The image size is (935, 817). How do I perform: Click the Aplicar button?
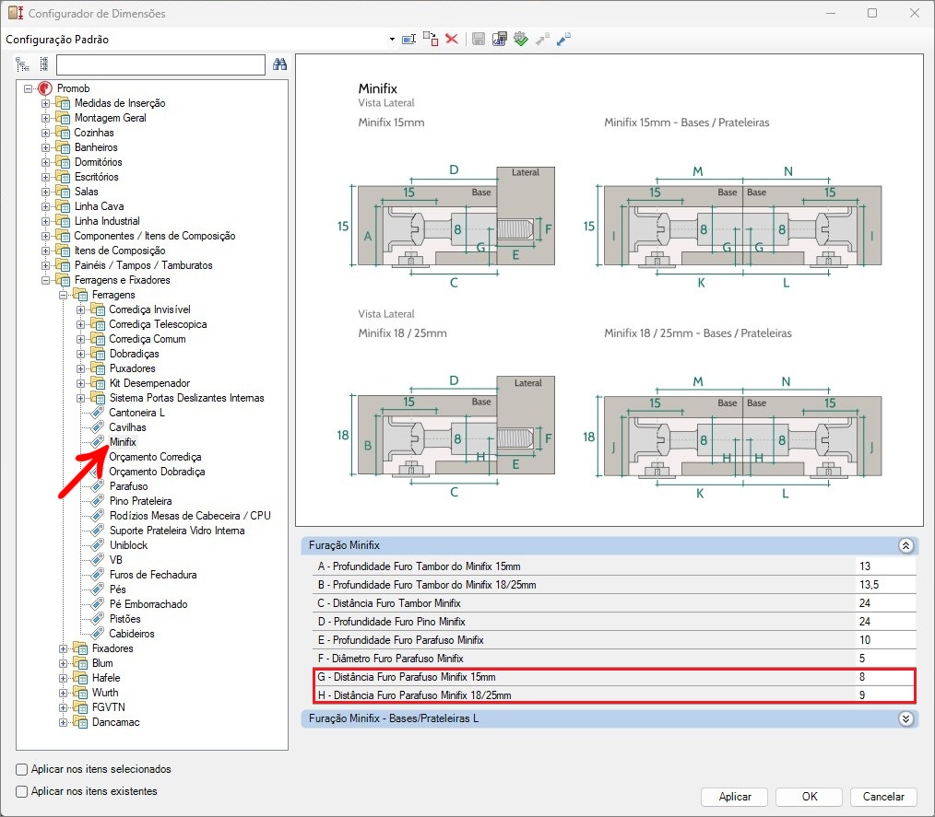tap(735, 797)
